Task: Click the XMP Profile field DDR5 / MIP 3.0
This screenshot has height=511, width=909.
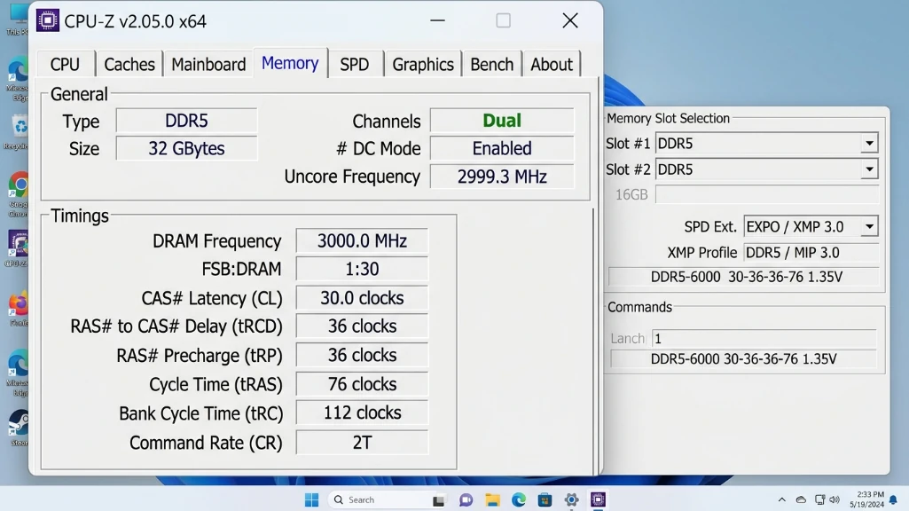Action: coord(811,252)
